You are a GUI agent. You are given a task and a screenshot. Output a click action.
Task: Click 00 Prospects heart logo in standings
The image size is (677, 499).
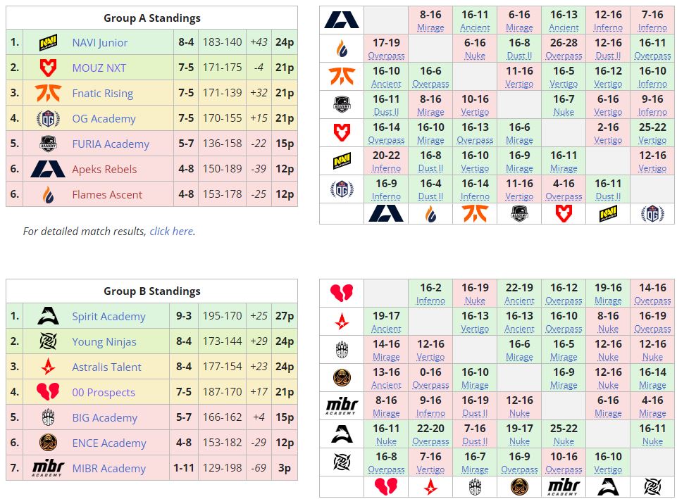(x=48, y=392)
